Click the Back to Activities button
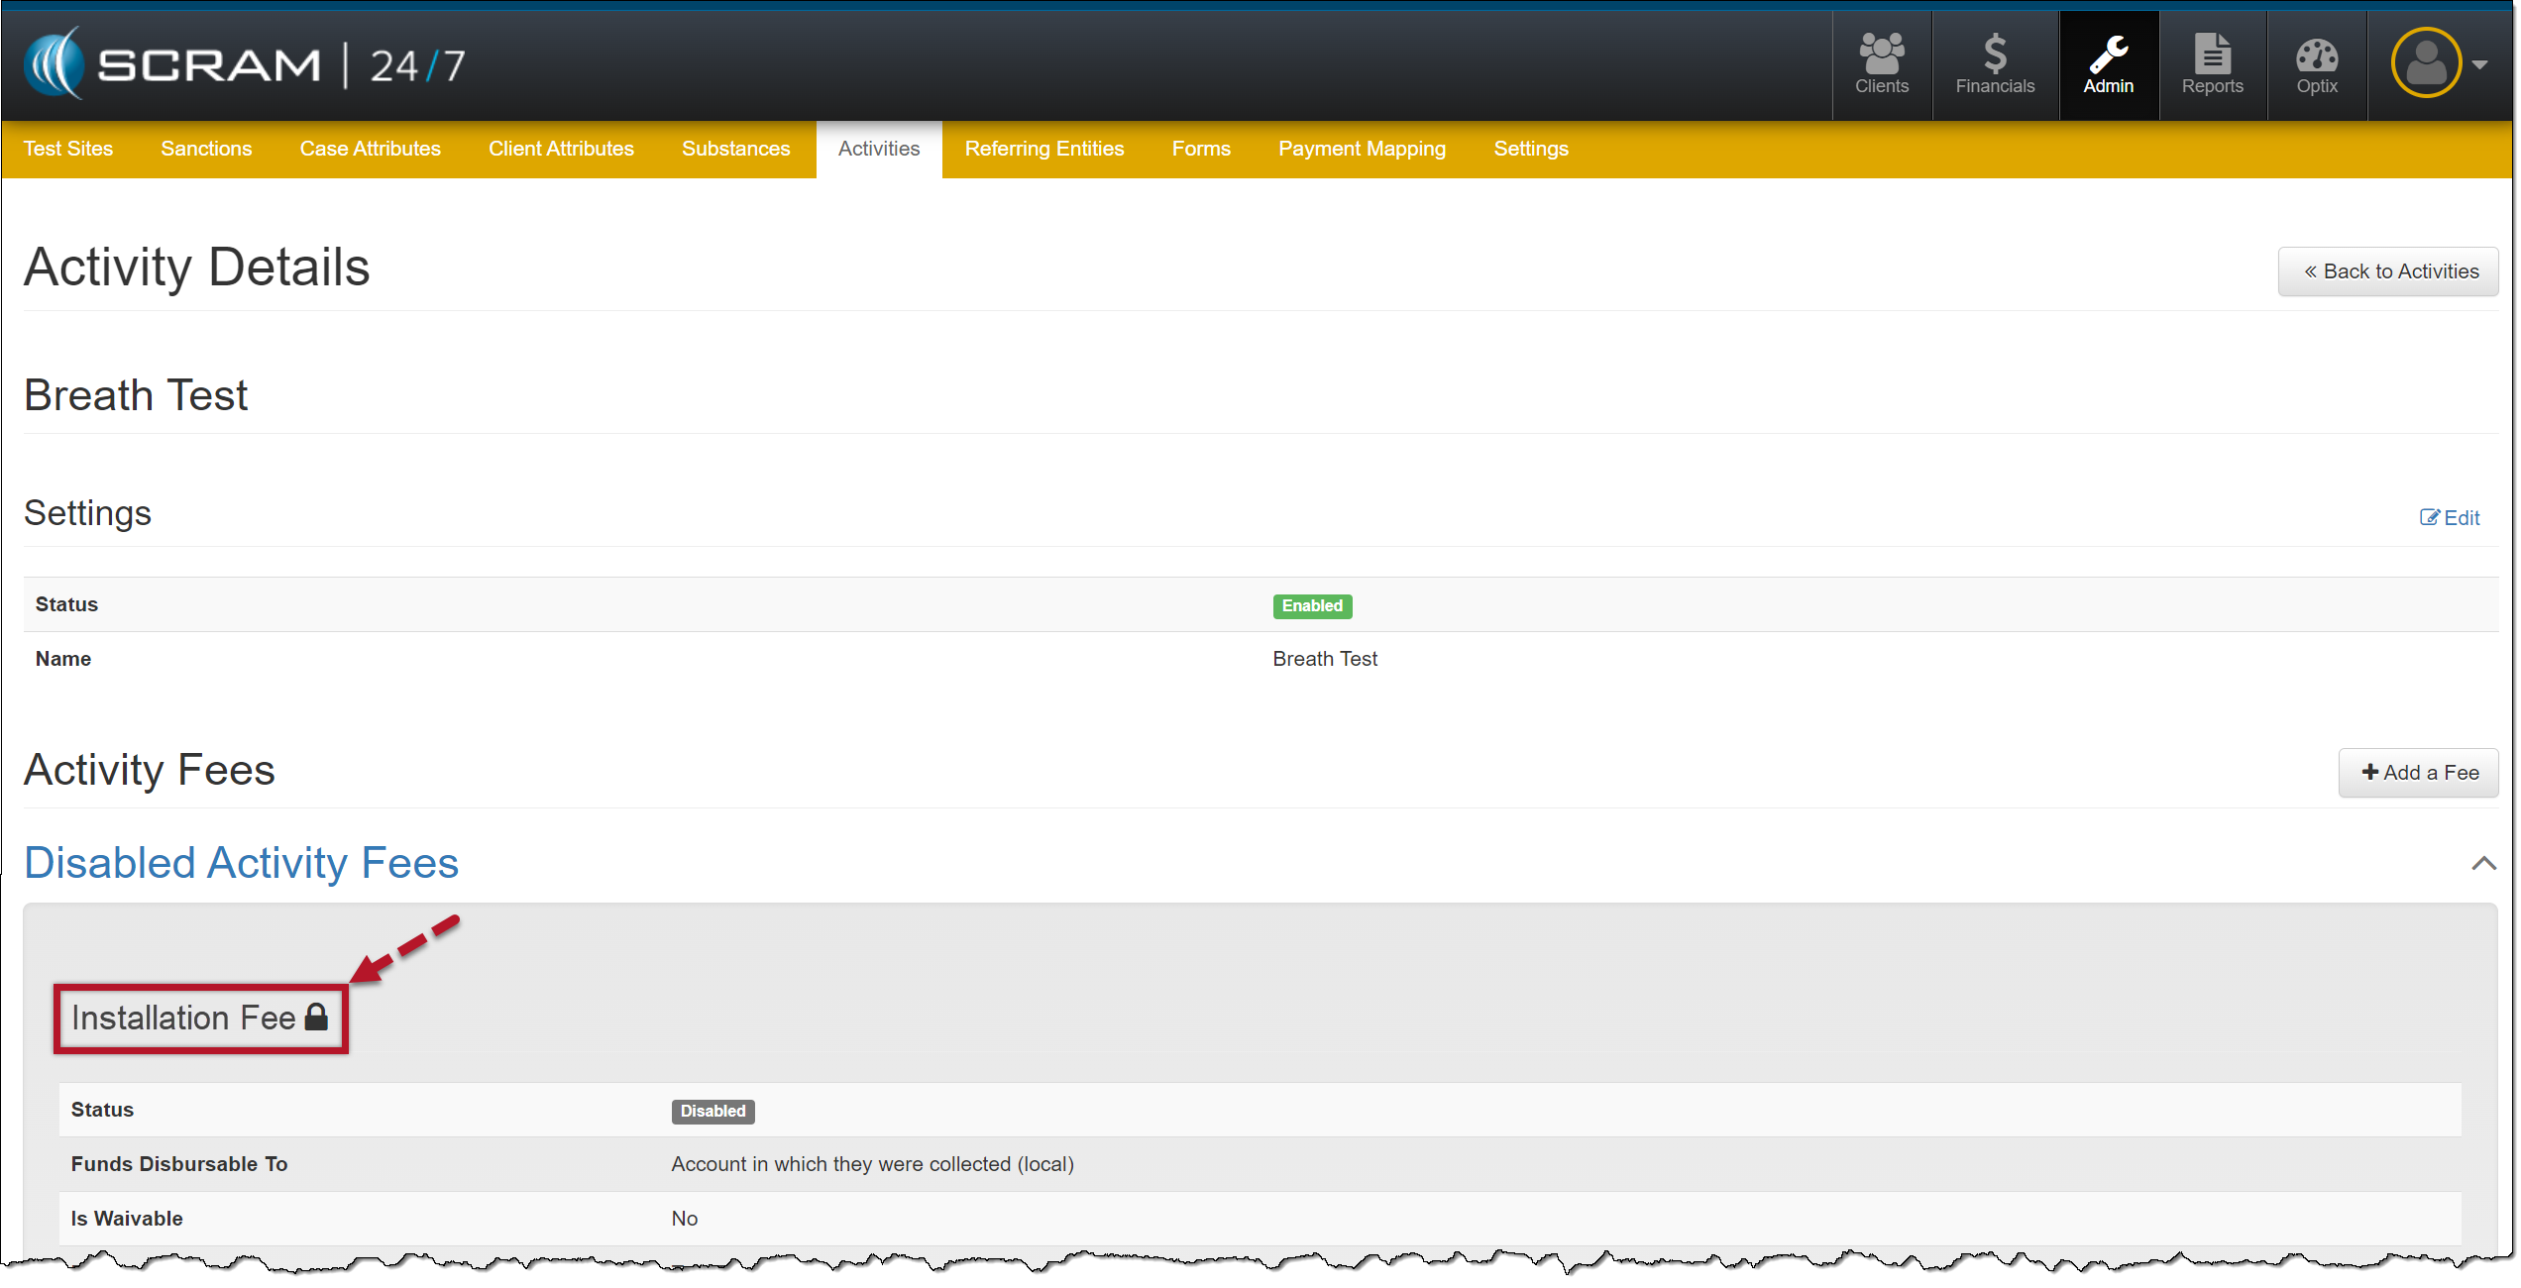2521x1288 pixels. (2388, 271)
